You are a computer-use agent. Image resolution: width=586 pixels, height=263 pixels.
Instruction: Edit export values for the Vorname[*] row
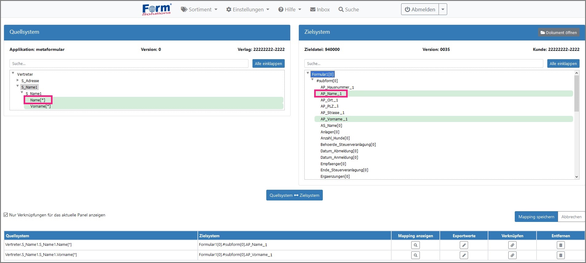click(x=464, y=255)
